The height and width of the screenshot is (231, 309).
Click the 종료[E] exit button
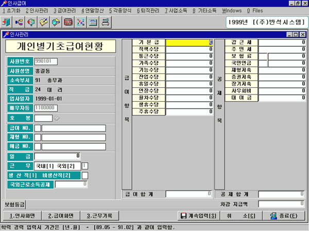(281, 216)
